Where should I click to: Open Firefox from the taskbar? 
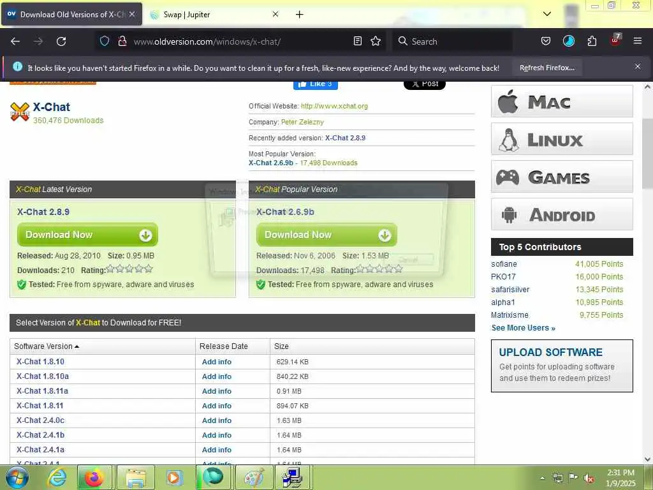pos(94,478)
